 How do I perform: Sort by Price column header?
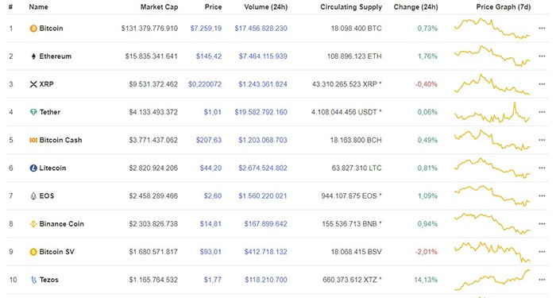tap(213, 6)
